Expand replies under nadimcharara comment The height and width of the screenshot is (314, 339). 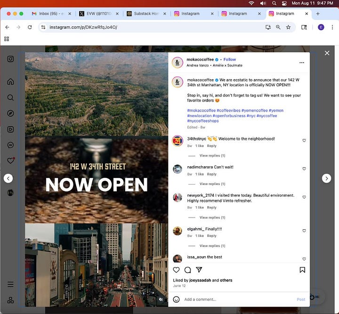point(212,184)
